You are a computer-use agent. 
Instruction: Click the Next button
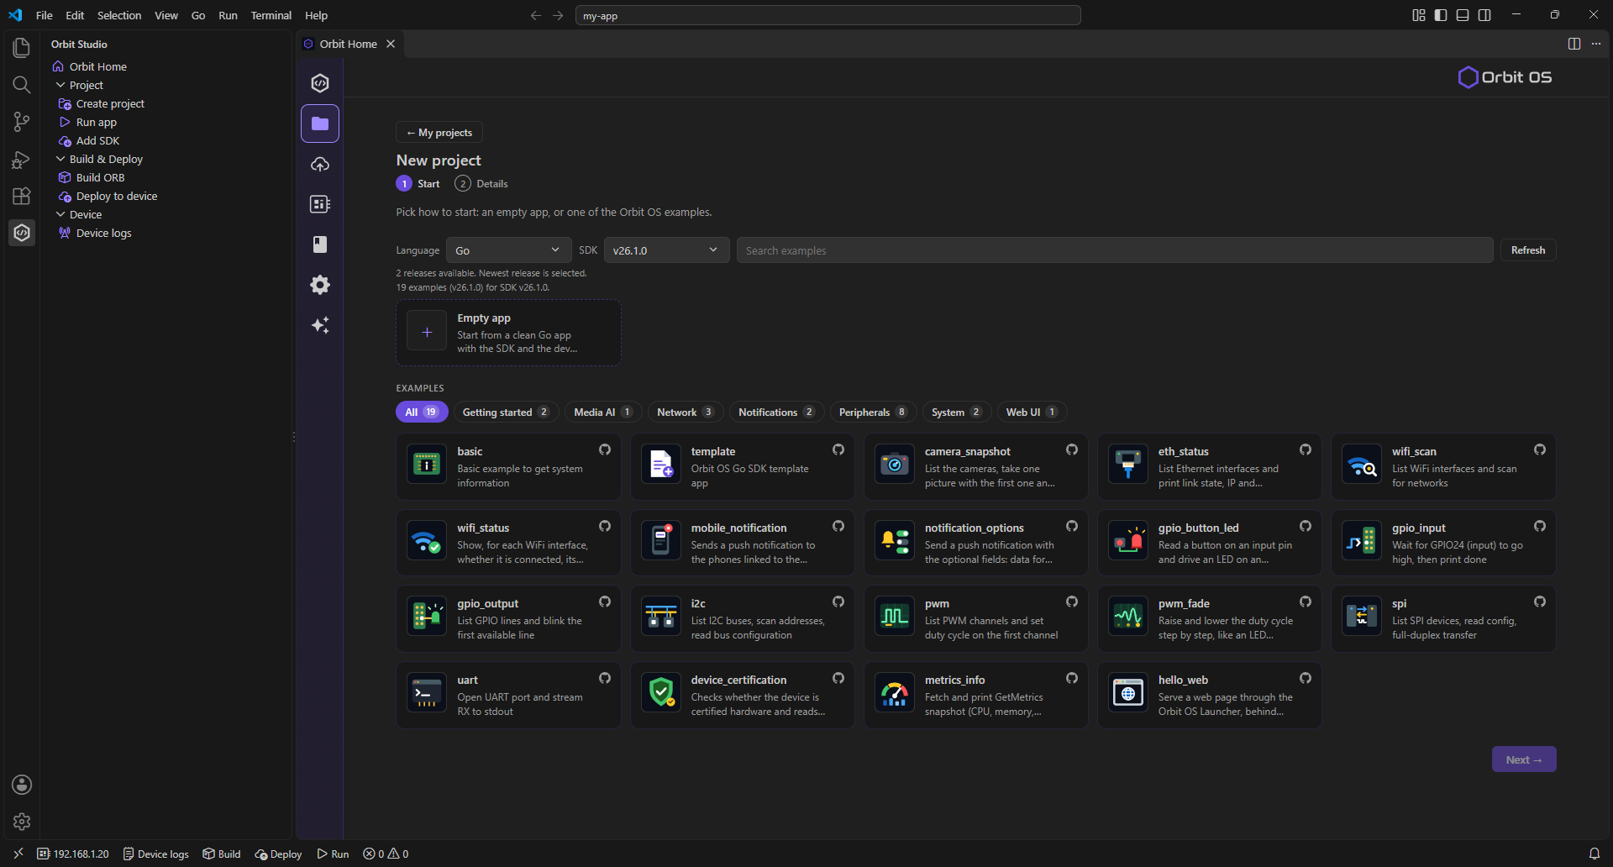click(x=1524, y=759)
